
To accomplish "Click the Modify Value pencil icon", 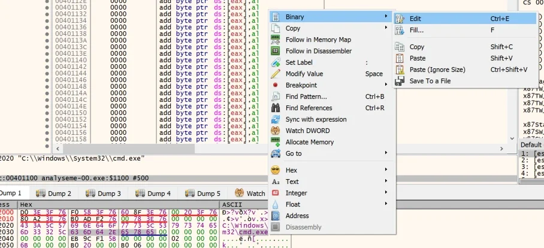I will tap(275, 74).
